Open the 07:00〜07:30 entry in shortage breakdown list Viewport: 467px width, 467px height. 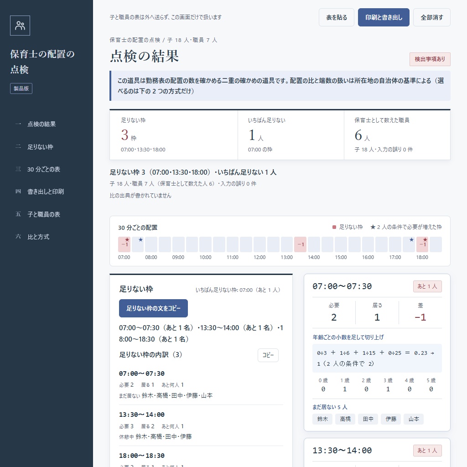click(201, 384)
